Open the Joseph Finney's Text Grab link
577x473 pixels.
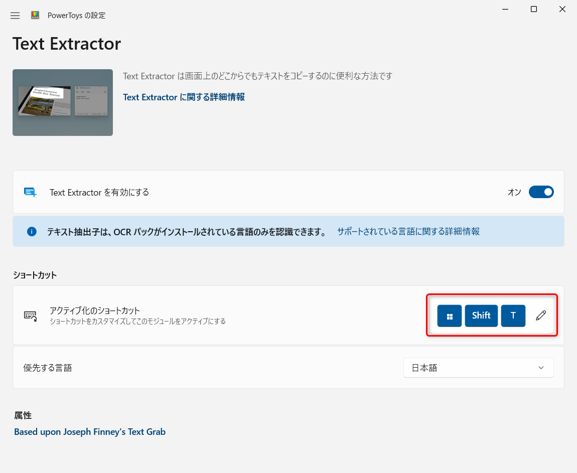90,431
